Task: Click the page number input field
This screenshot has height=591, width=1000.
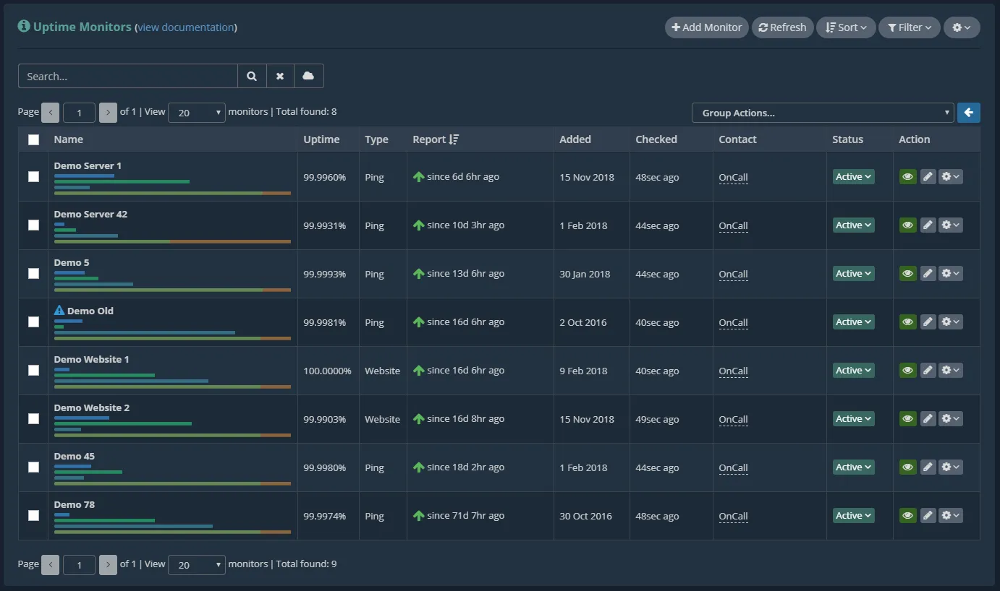Action: pos(78,112)
